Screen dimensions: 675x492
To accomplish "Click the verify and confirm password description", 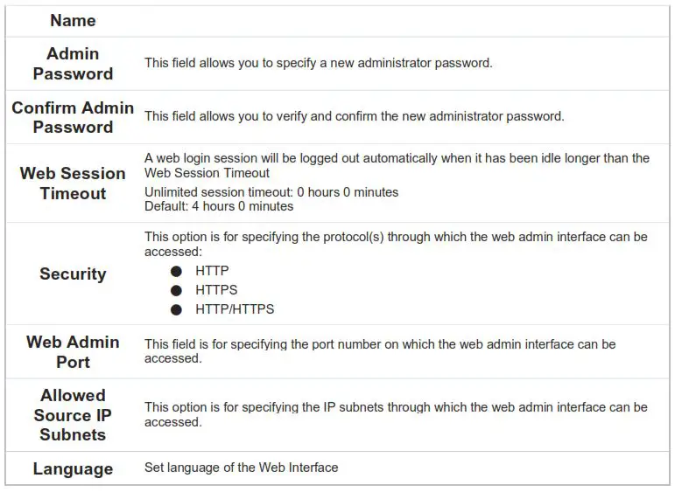I will (x=354, y=116).
